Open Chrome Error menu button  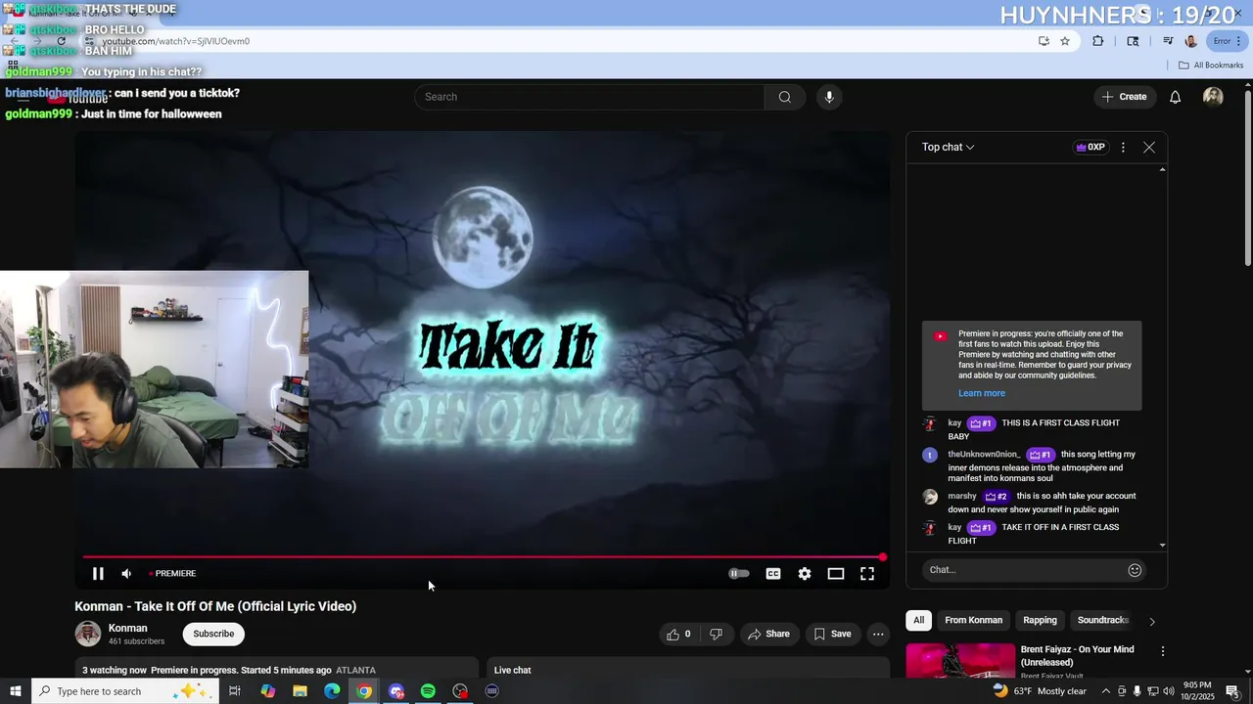coord(1228,41)
